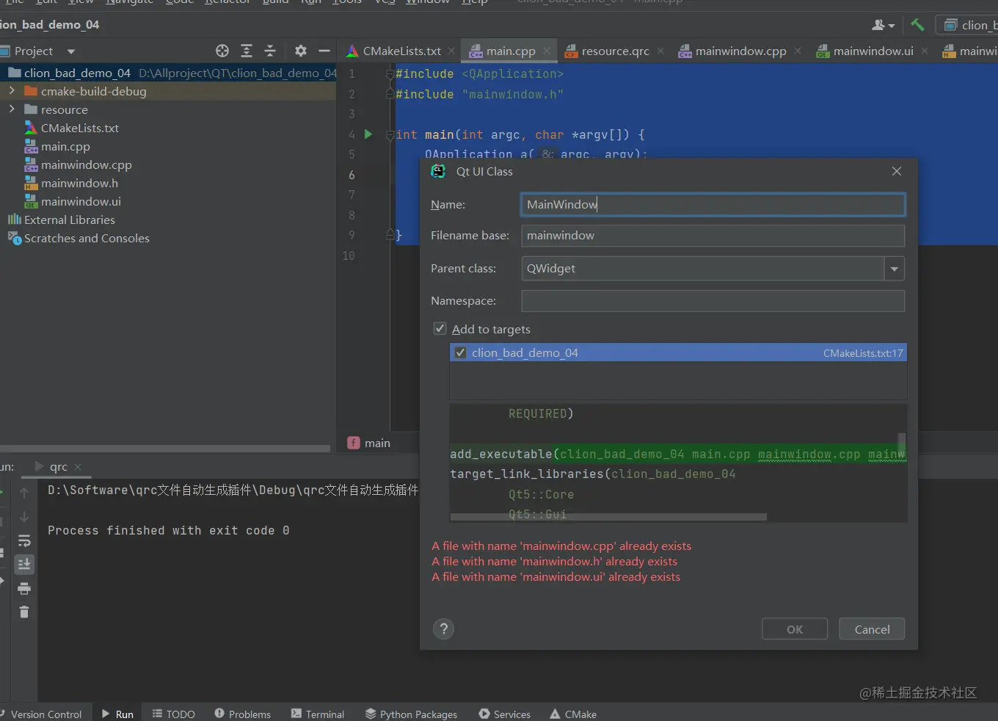Open the help question mark in dialog
The width and height of the screenshot is (998, 721).
click(443, 629)
